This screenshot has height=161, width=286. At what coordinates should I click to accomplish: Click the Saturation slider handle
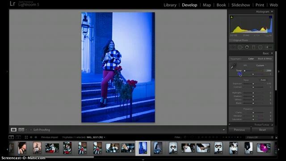pyautogui.click(x=253, y=119)
